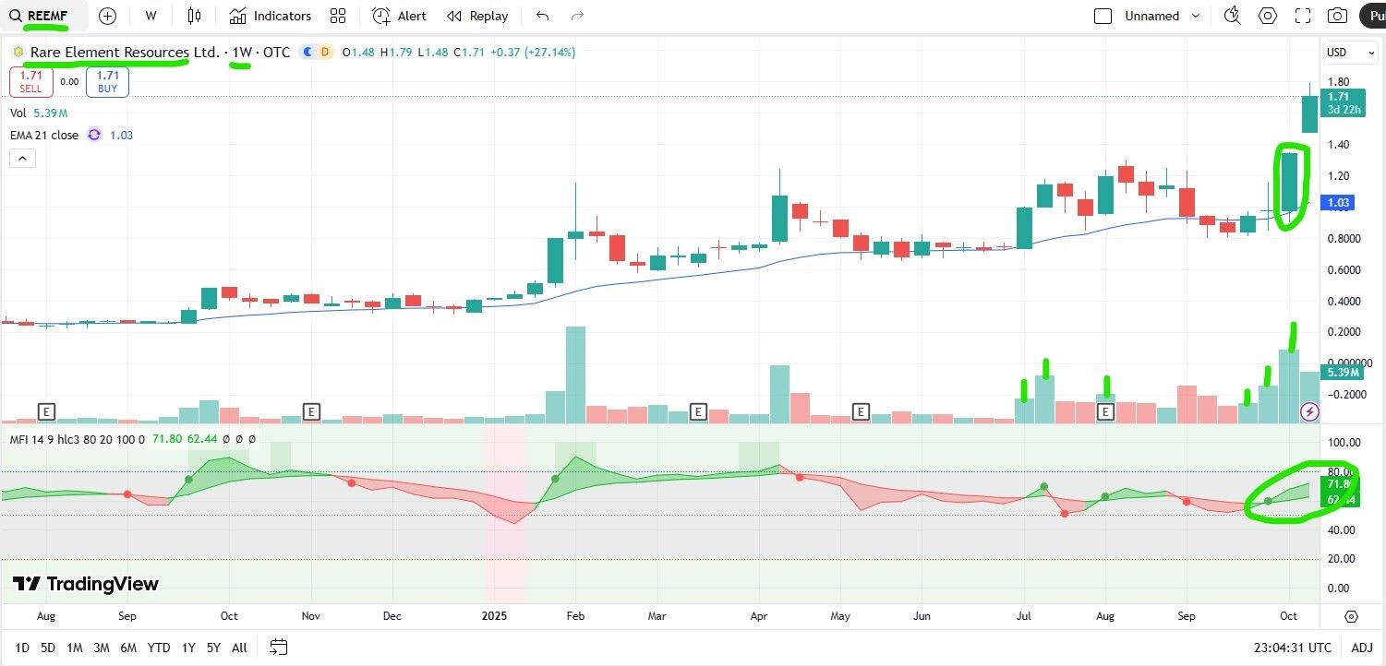
Task: Click the 1W interval in chart legend
Action: coord(242,53)
